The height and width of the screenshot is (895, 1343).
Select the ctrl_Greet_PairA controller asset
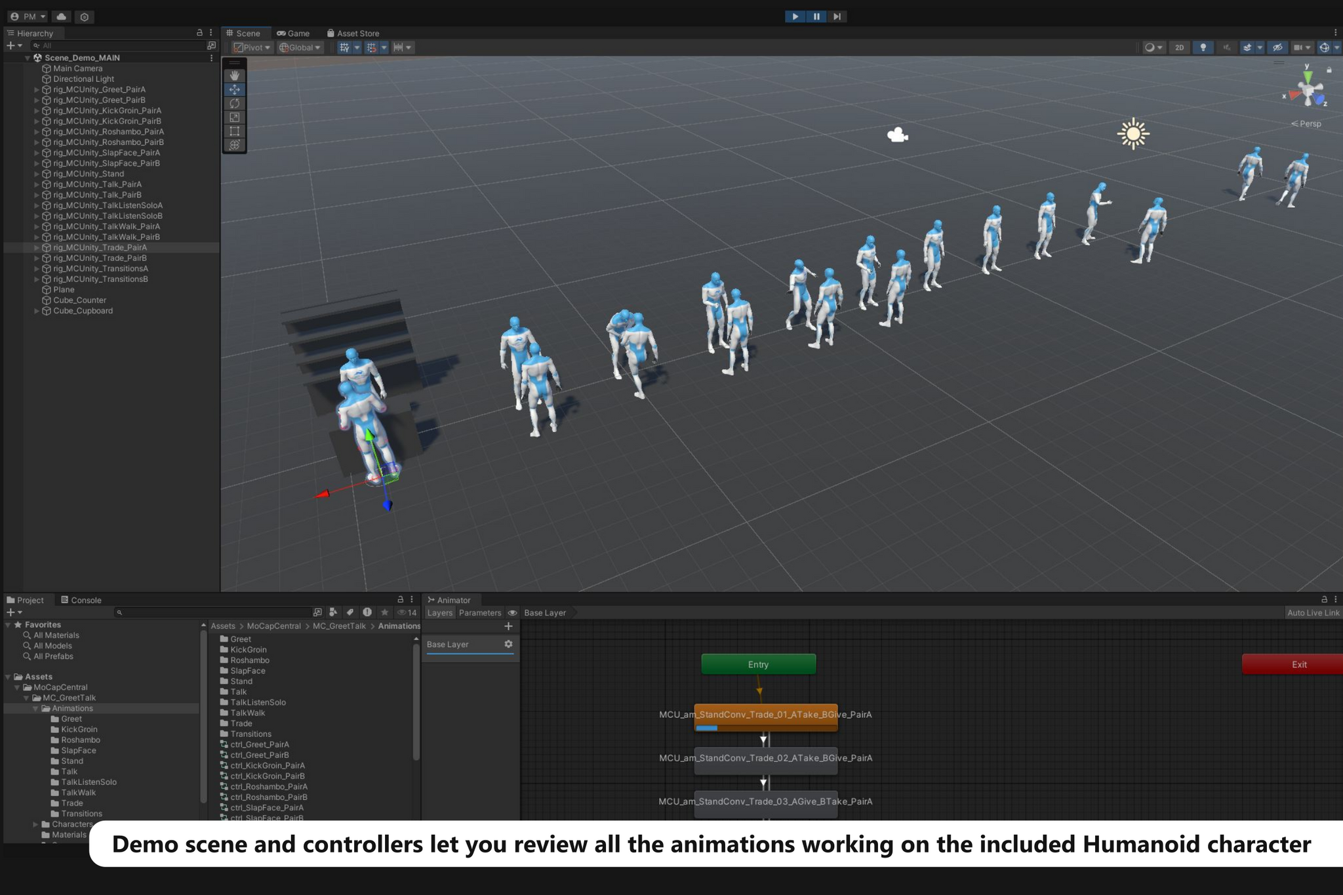(x=260, y=744)
